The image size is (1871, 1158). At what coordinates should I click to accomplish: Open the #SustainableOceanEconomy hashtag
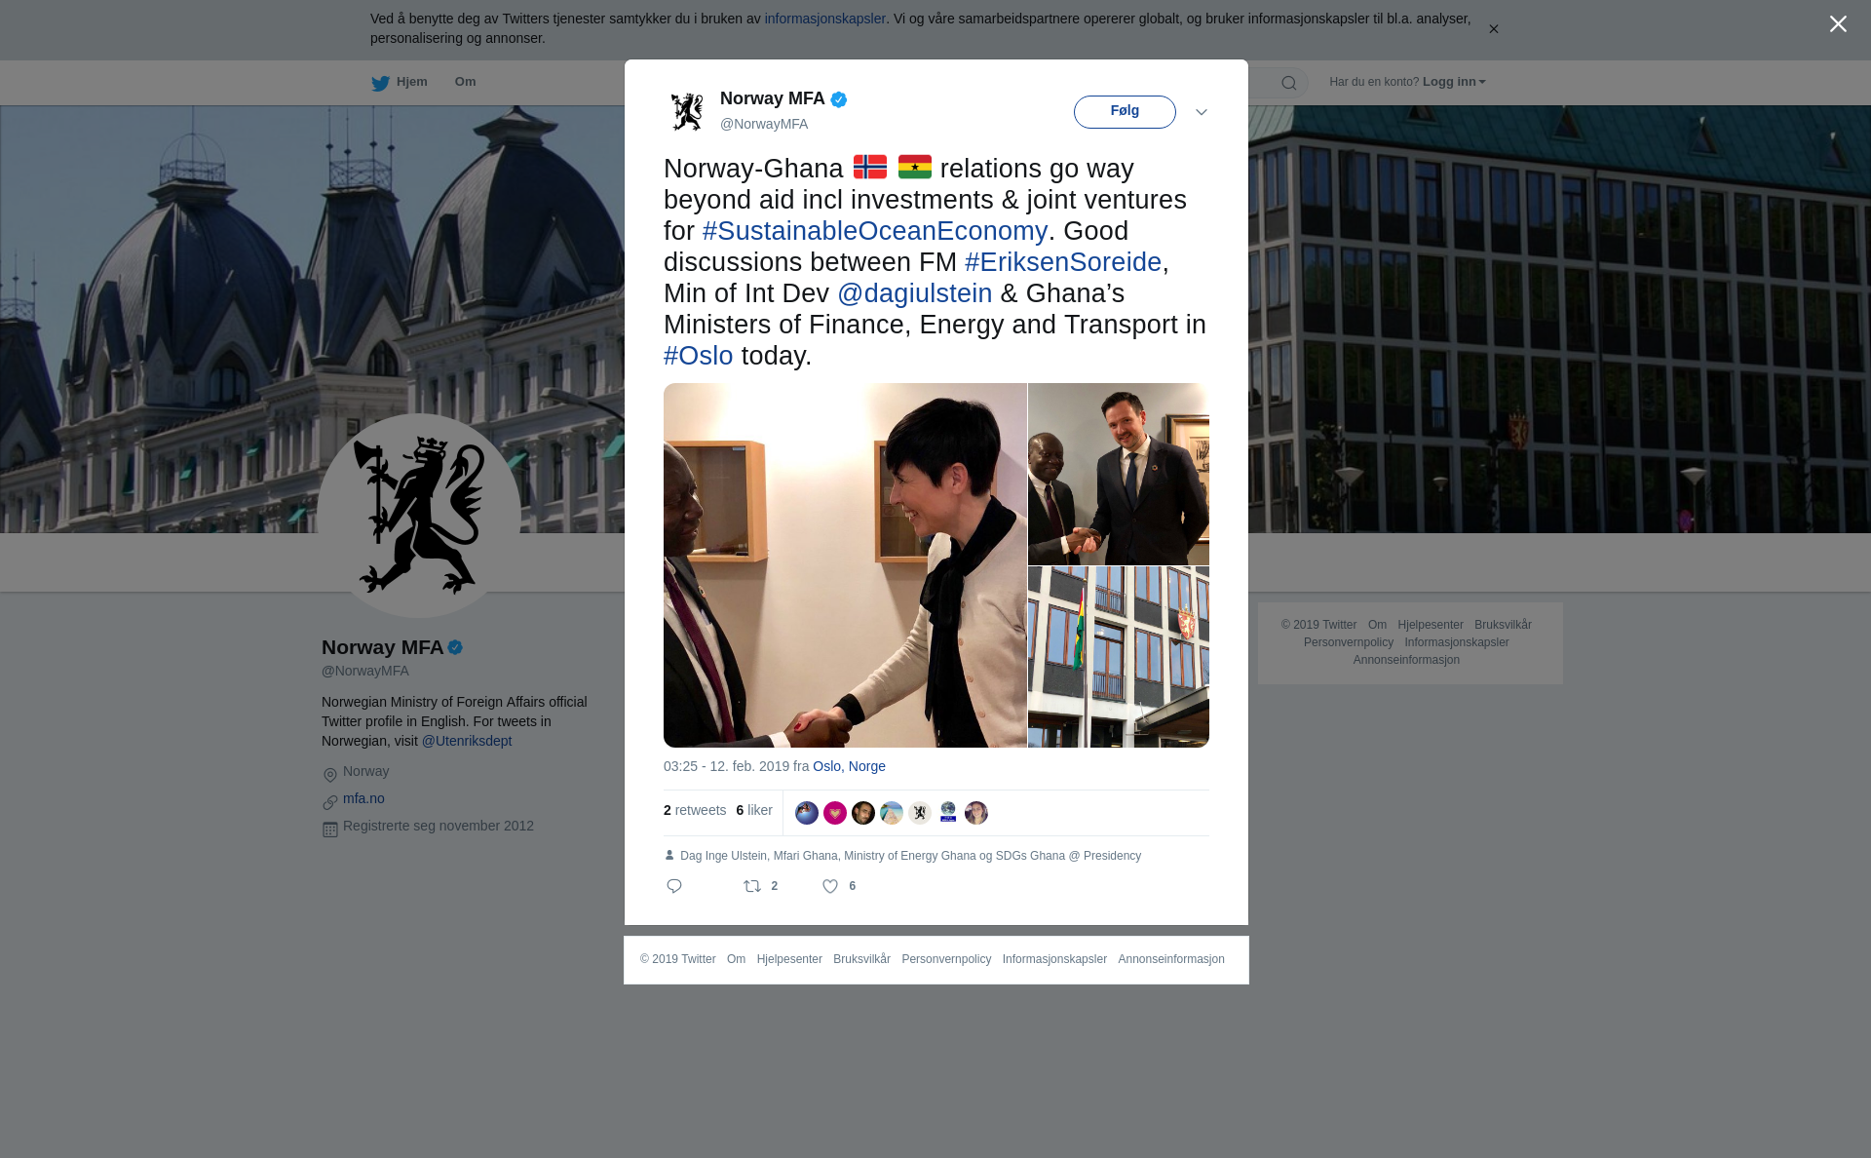[x=874, y=231]
